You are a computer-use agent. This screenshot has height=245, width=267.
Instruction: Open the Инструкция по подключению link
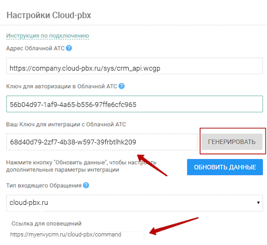pos(48,36)
